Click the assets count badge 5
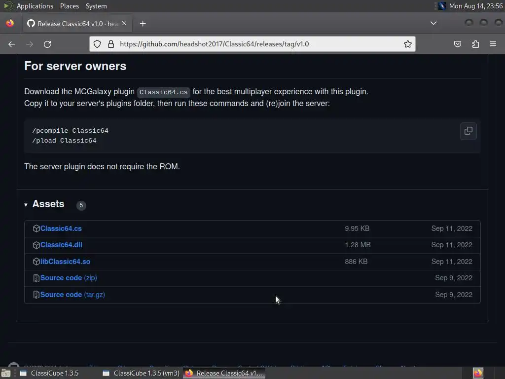Image resolution: width=505 pixels, height=379 pixels. (81, 205)
